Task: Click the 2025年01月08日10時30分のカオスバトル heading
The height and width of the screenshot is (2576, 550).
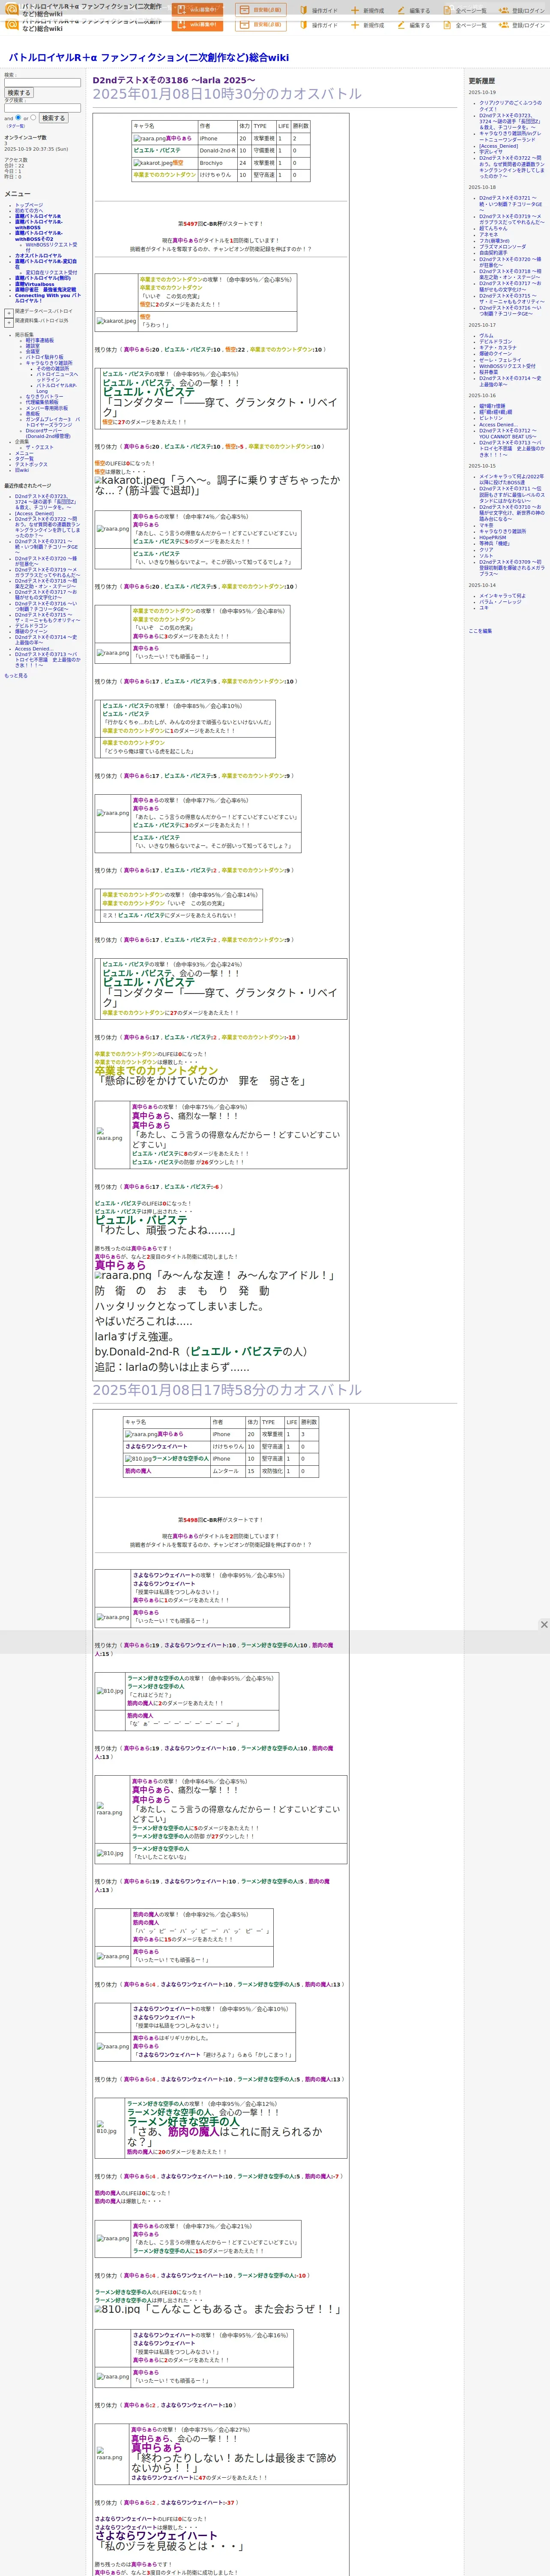Action: click(227, 94)
